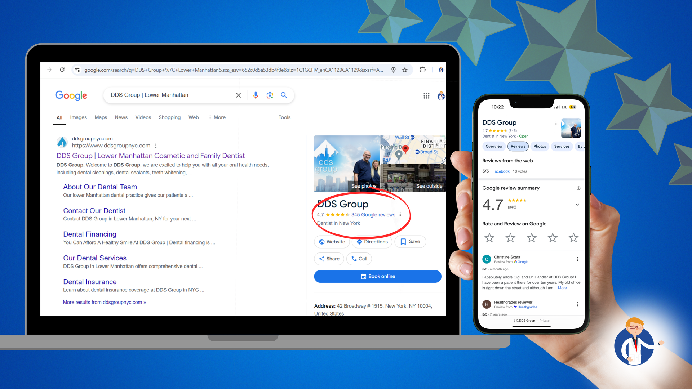
Task: Open About Our Dental Team link
Action: click(x=100, y=187)
